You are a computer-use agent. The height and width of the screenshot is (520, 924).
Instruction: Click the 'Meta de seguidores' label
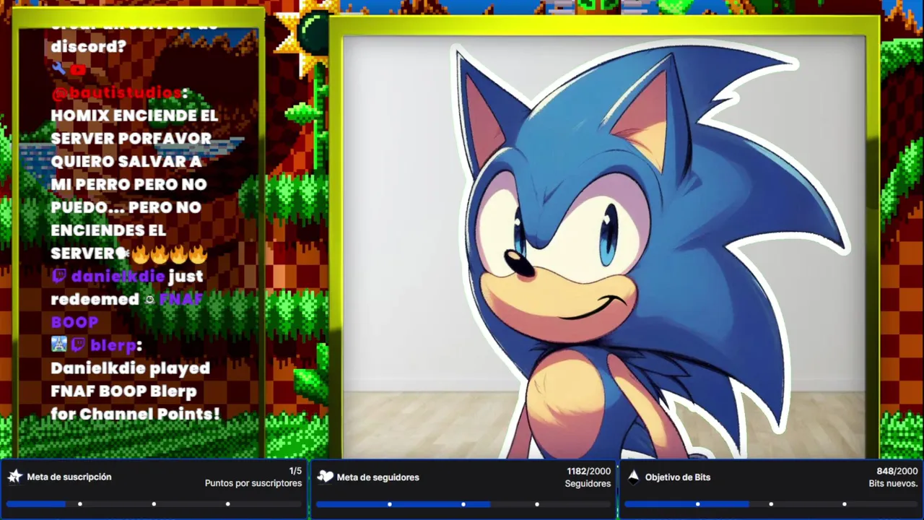pos(378,477)
